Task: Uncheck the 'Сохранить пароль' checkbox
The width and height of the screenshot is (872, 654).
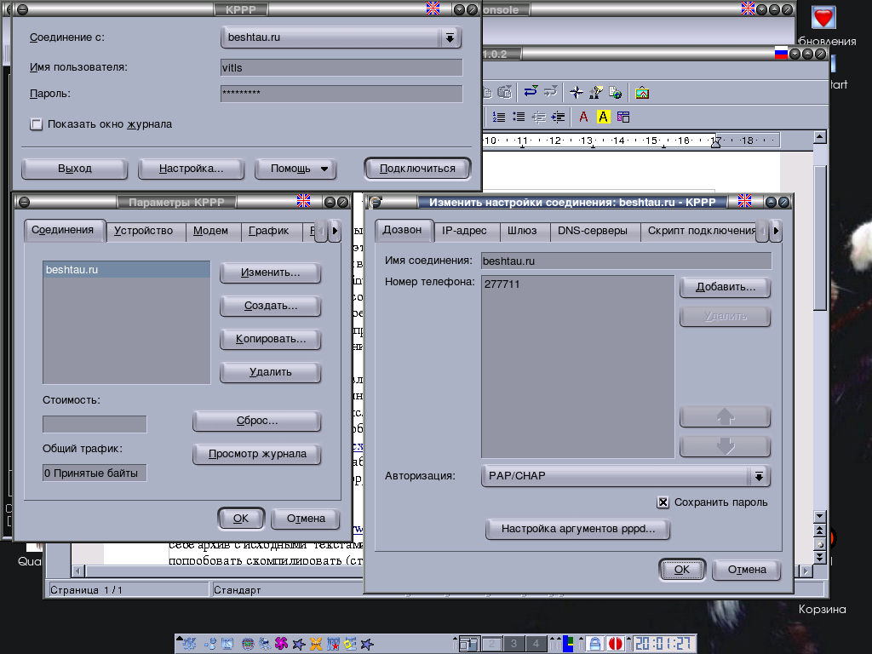Action: [x=663, y=502]
